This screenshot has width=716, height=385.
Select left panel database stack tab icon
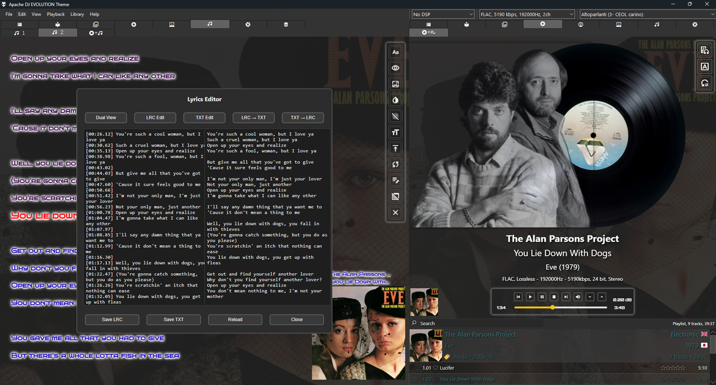pos(286,25)
